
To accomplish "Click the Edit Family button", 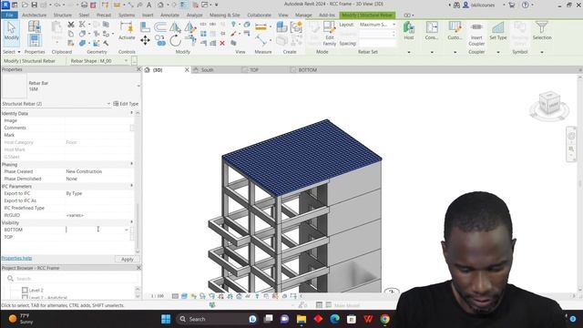I will click(x=330, y=34).
